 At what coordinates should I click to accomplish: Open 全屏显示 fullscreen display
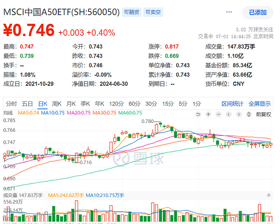pos(259,104)
